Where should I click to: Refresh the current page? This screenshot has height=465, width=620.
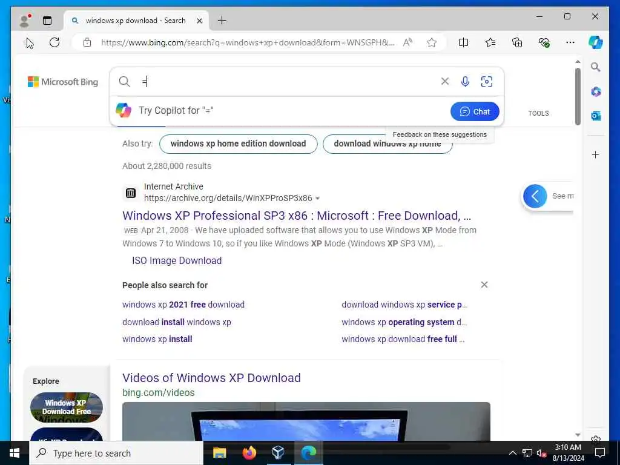point(54,42)
